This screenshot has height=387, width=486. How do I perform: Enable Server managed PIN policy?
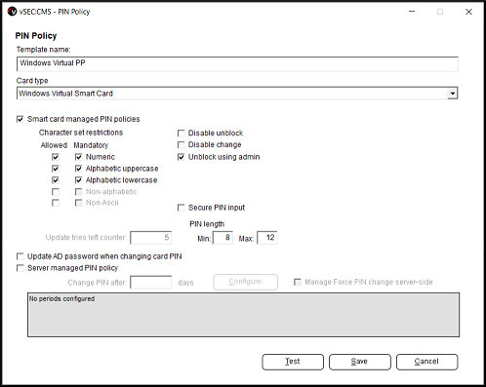click(20, 268)
